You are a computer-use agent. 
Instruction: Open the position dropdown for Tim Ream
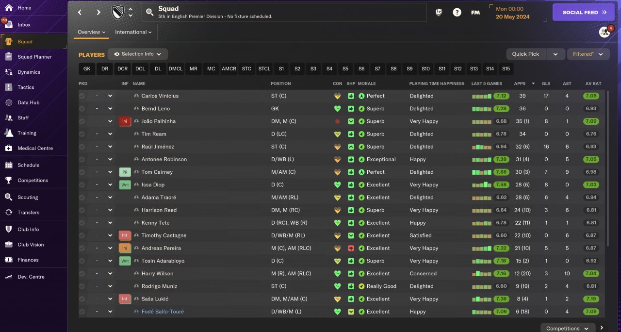coord(110,134)
